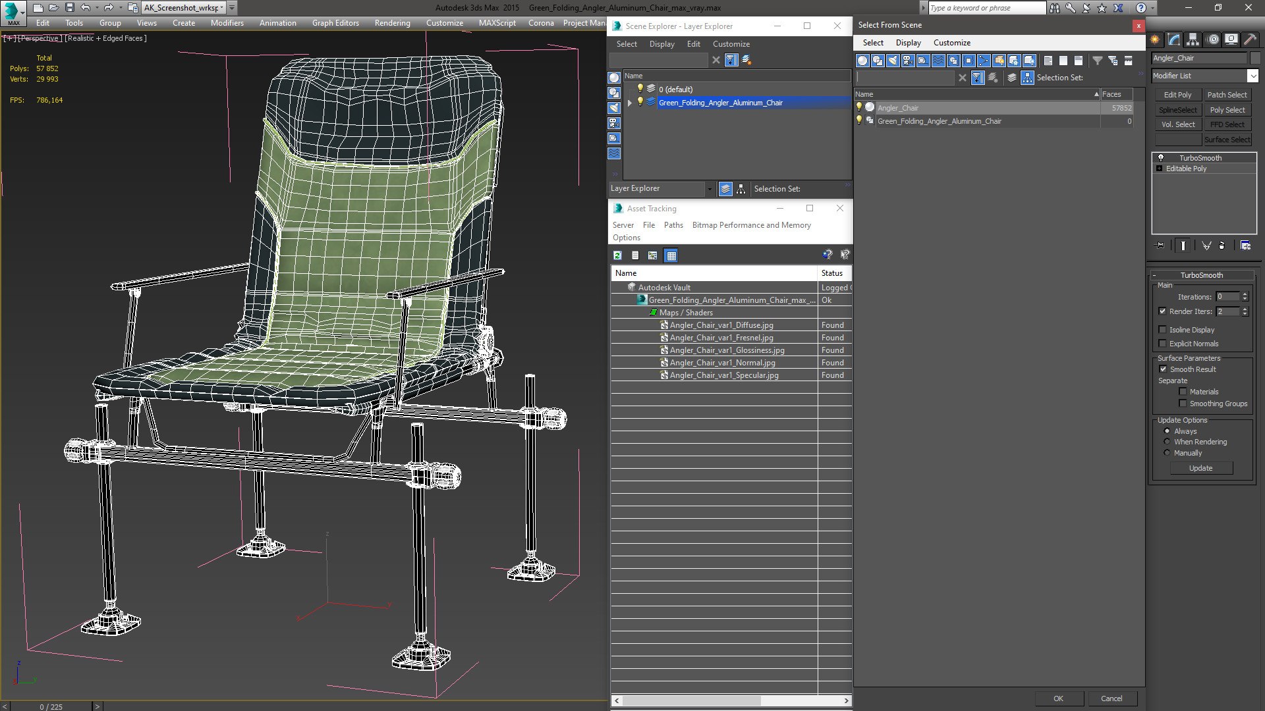
Task: Toggle shapes filter in Scene Explorer sidebar
Action: point(614,93)
